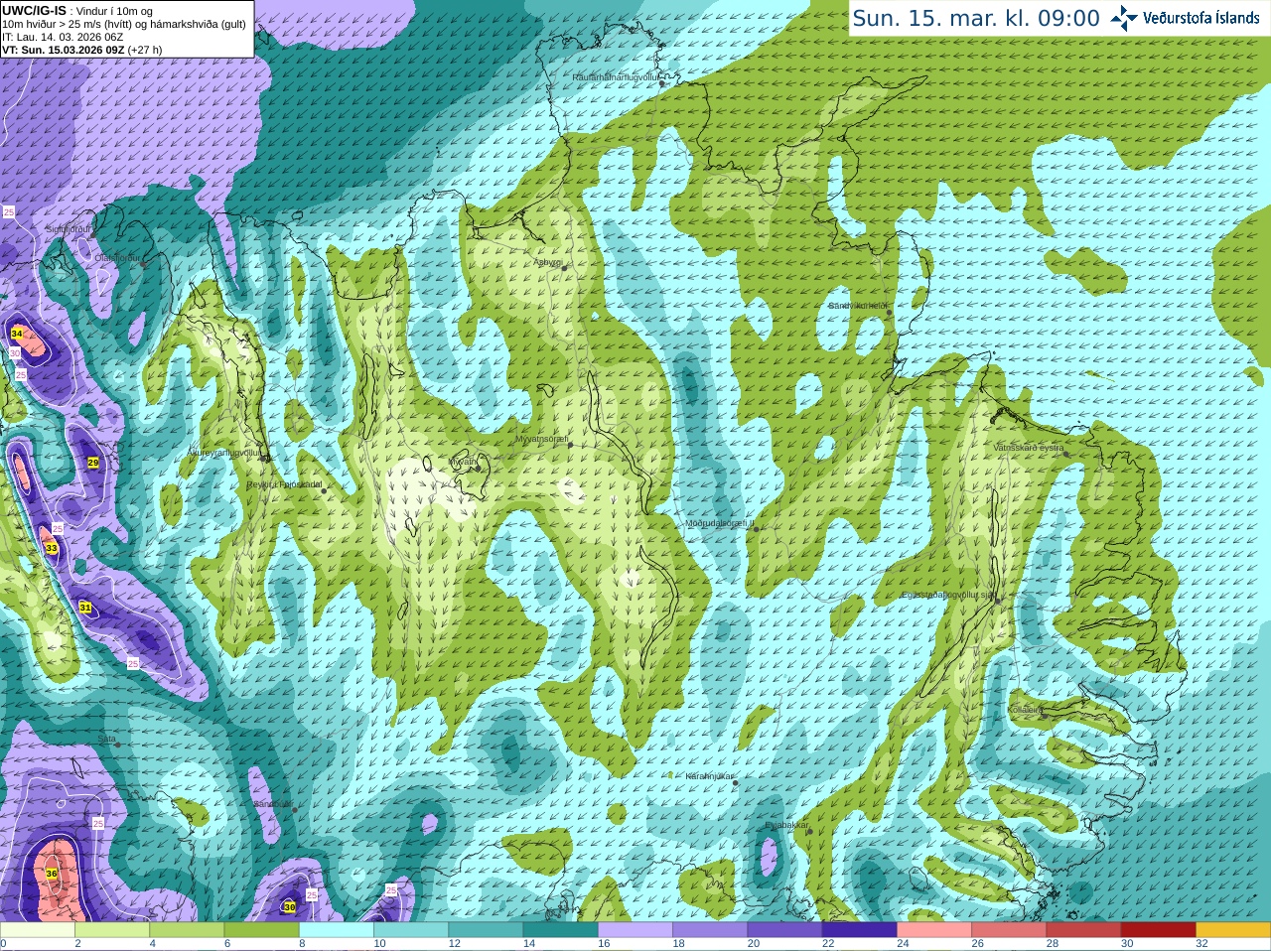Click the Eyjabakkar label
The height and width of the screenshot is (951, 1271).
pyautogui.click(x=787, y=825)
